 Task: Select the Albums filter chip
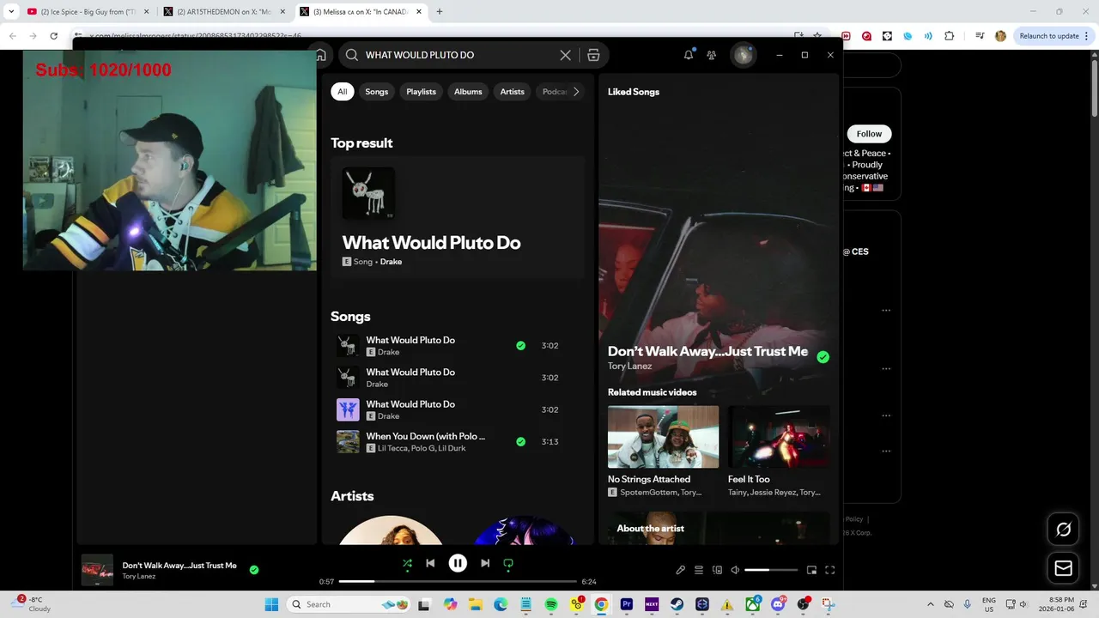[468, 92]
